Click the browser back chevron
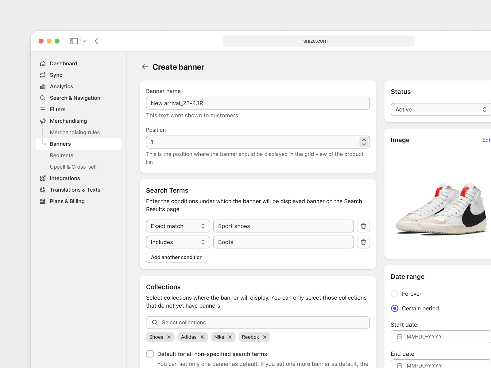This screenshot has height=368, width=491. coord(97,41)
